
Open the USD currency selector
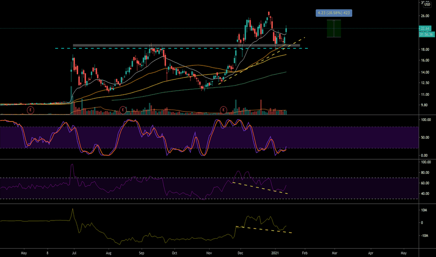[427, 4]
